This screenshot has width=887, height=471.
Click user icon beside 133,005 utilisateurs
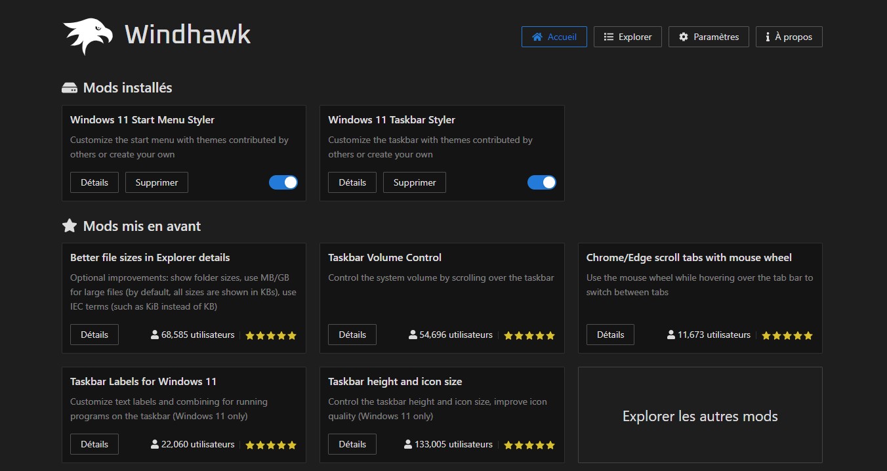click(x=408, y=444)
